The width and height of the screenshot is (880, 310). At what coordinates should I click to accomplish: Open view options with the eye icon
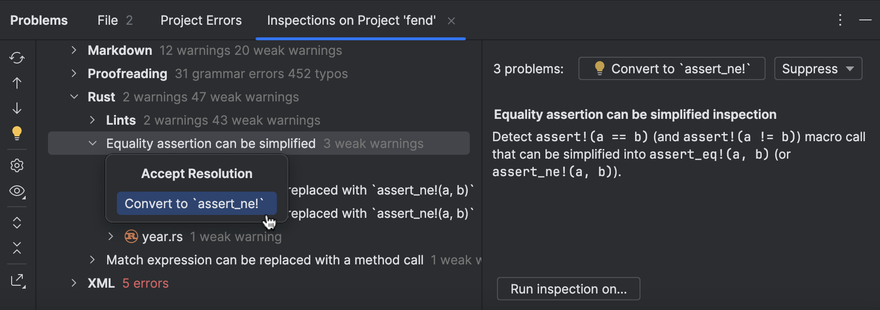coord(17,191)
